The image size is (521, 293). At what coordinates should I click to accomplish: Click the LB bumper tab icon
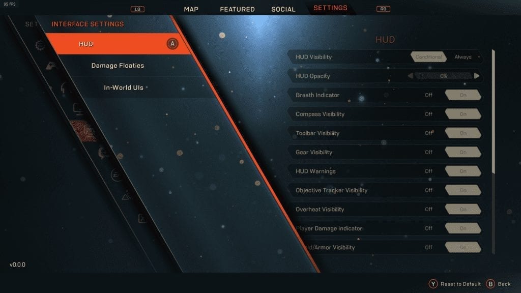(x=137, y=9)
